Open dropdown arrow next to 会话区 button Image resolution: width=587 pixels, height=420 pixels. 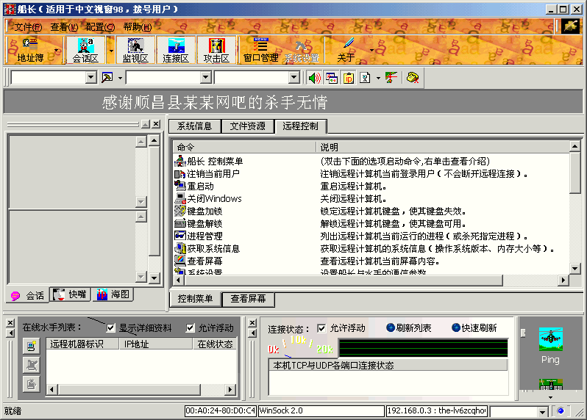click(111, 49)
